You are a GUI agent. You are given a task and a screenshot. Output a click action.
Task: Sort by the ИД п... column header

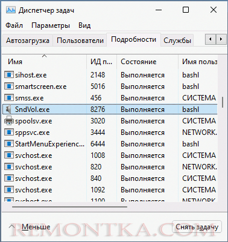click(101, 62)
